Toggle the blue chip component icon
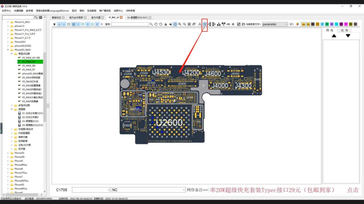This screenshot has height=204, width=364. pyautogui.click(x=73, y=24)
